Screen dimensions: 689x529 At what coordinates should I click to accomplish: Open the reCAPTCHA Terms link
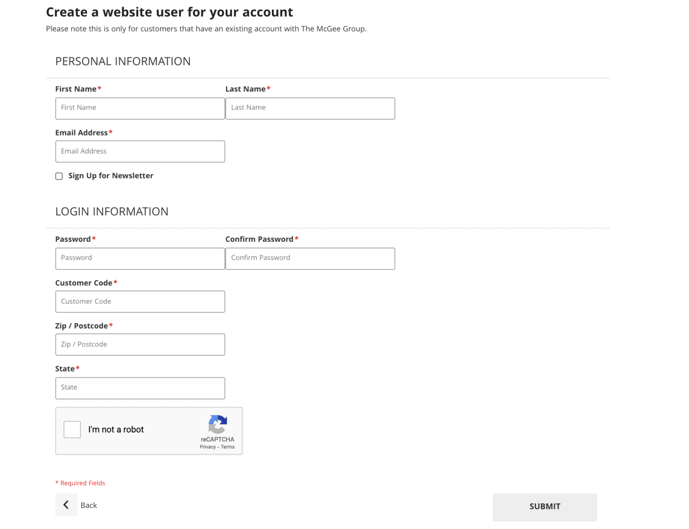[x=228, y=446]
